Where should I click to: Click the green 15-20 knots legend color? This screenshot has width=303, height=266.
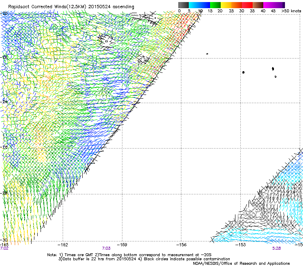pyautogui.click(x=215, y=5)
